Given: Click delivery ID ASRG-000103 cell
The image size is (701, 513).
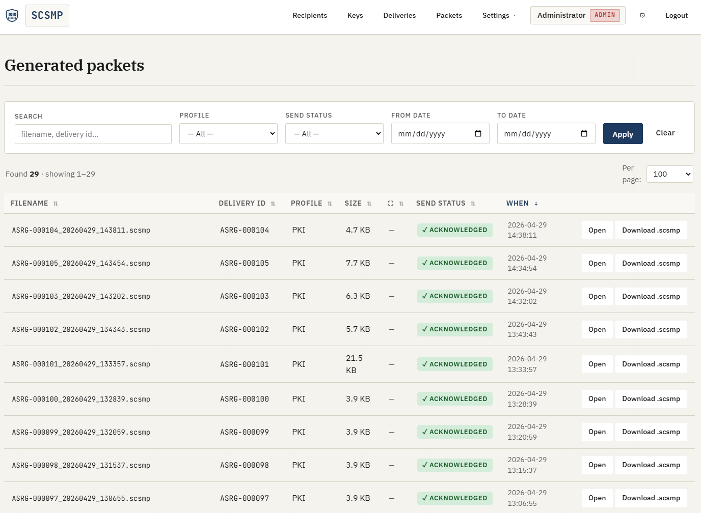Looking at the screenshot, I should point(245,296).
